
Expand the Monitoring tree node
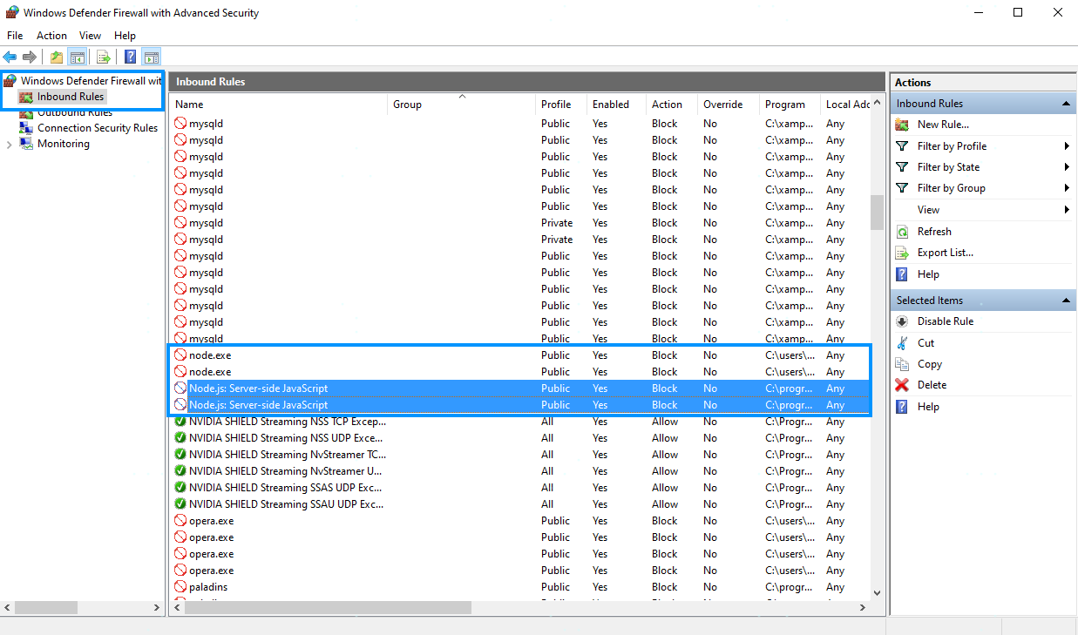tap(9, 145)
